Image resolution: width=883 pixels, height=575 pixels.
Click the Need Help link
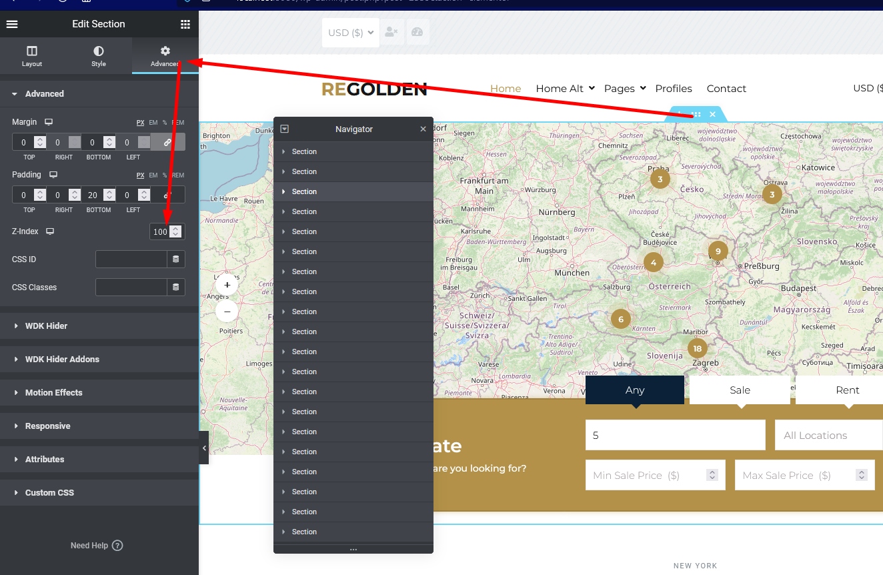(x=97, y=546)
